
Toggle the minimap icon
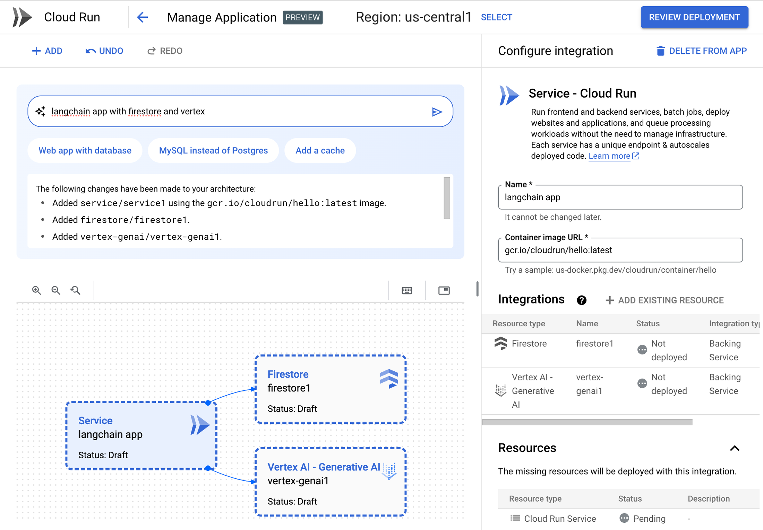[444, 290]
